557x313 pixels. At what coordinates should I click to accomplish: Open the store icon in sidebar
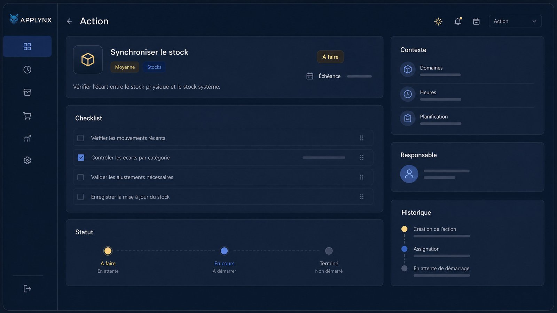[x=27, y=92]
